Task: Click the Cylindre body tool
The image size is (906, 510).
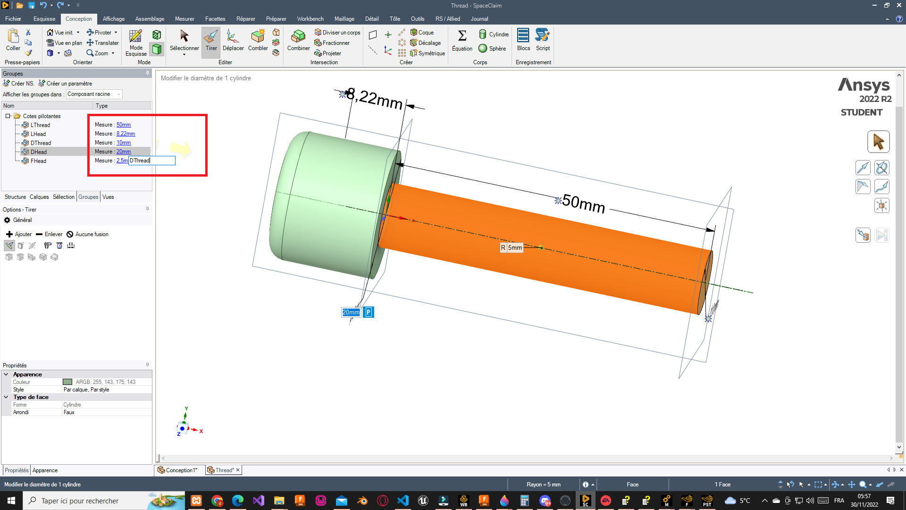Action: 494,34
